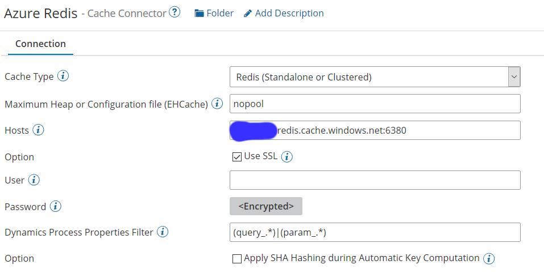This screenshot has width=544, height=273.
Task: Click the Apply SHA Hashing label text
Action: coord(362,258)
